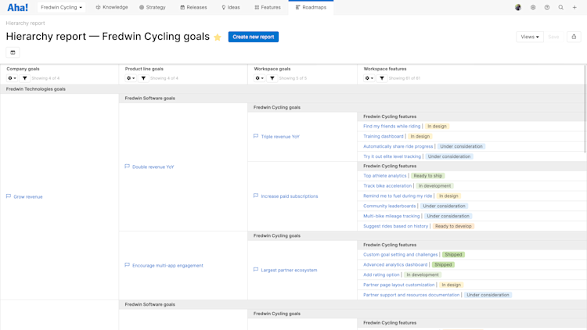Image resolution: width=587 pixels, height=330 pixels.
Task: Open the Multi-bike mileage tracking feature
Action: 391,217
